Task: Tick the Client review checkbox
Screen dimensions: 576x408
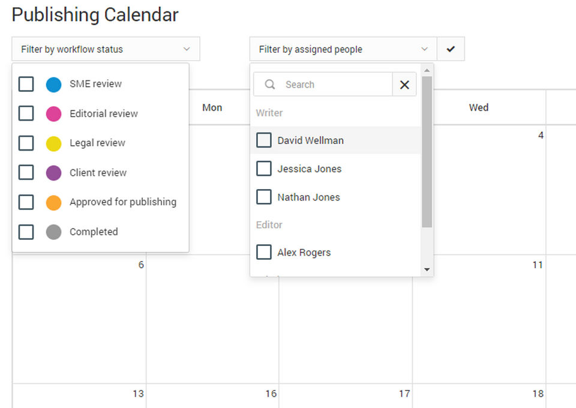Action: coord(26,172)
